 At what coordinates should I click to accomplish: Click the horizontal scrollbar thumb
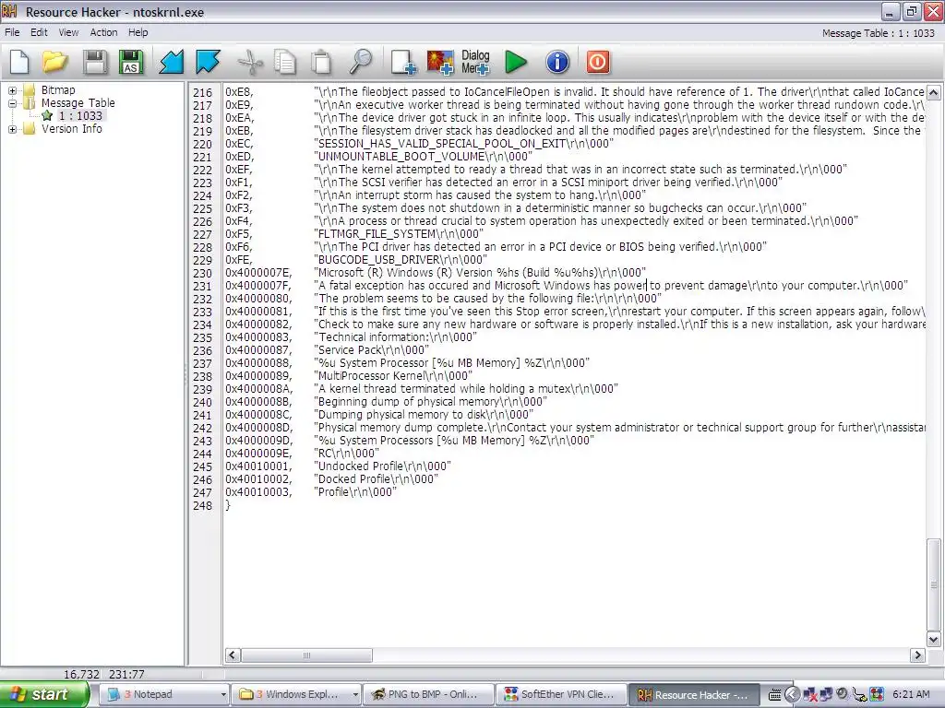click(306, 655)
